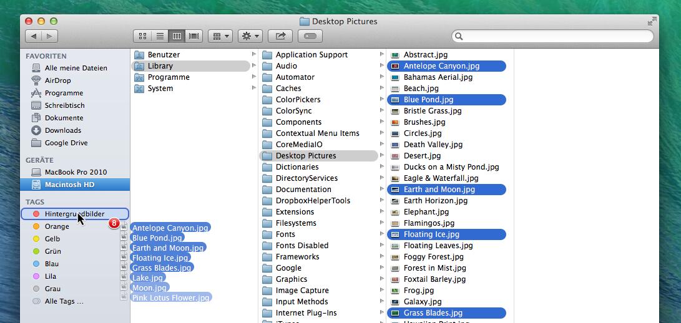Select Antelope Canyon.jpg in file list
The height and width of the screenshot is (323, 681).
coord(446,66)
